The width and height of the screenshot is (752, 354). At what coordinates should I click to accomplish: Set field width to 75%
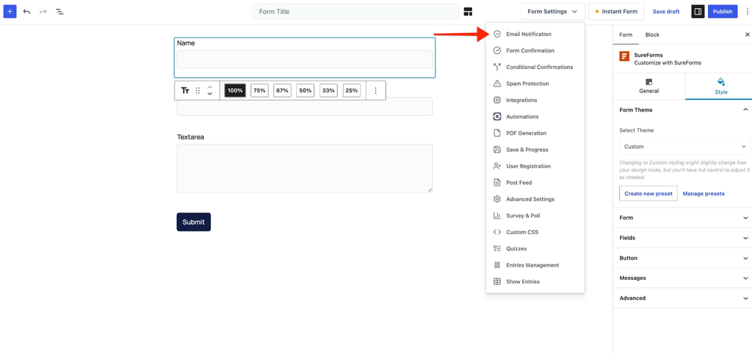259,90
